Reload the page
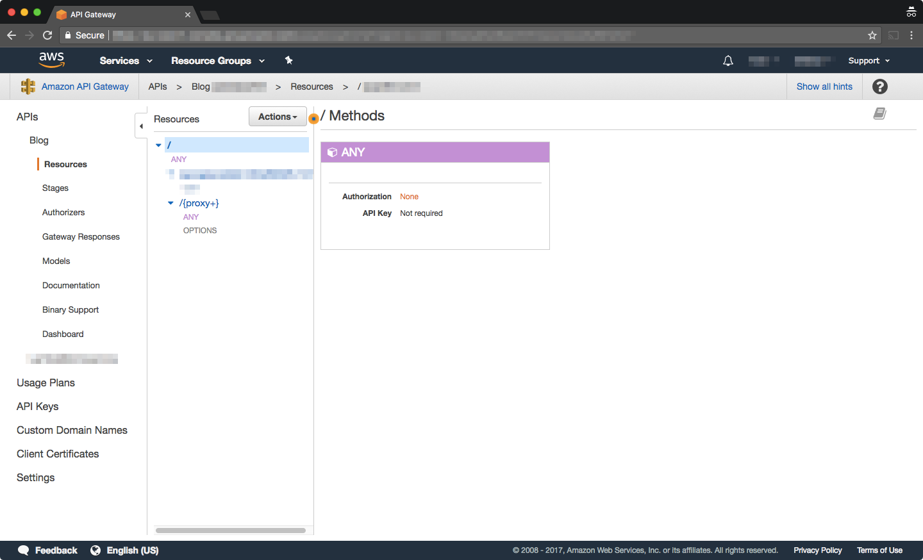This screenshot has width=923, height=560. click(47, 35)
